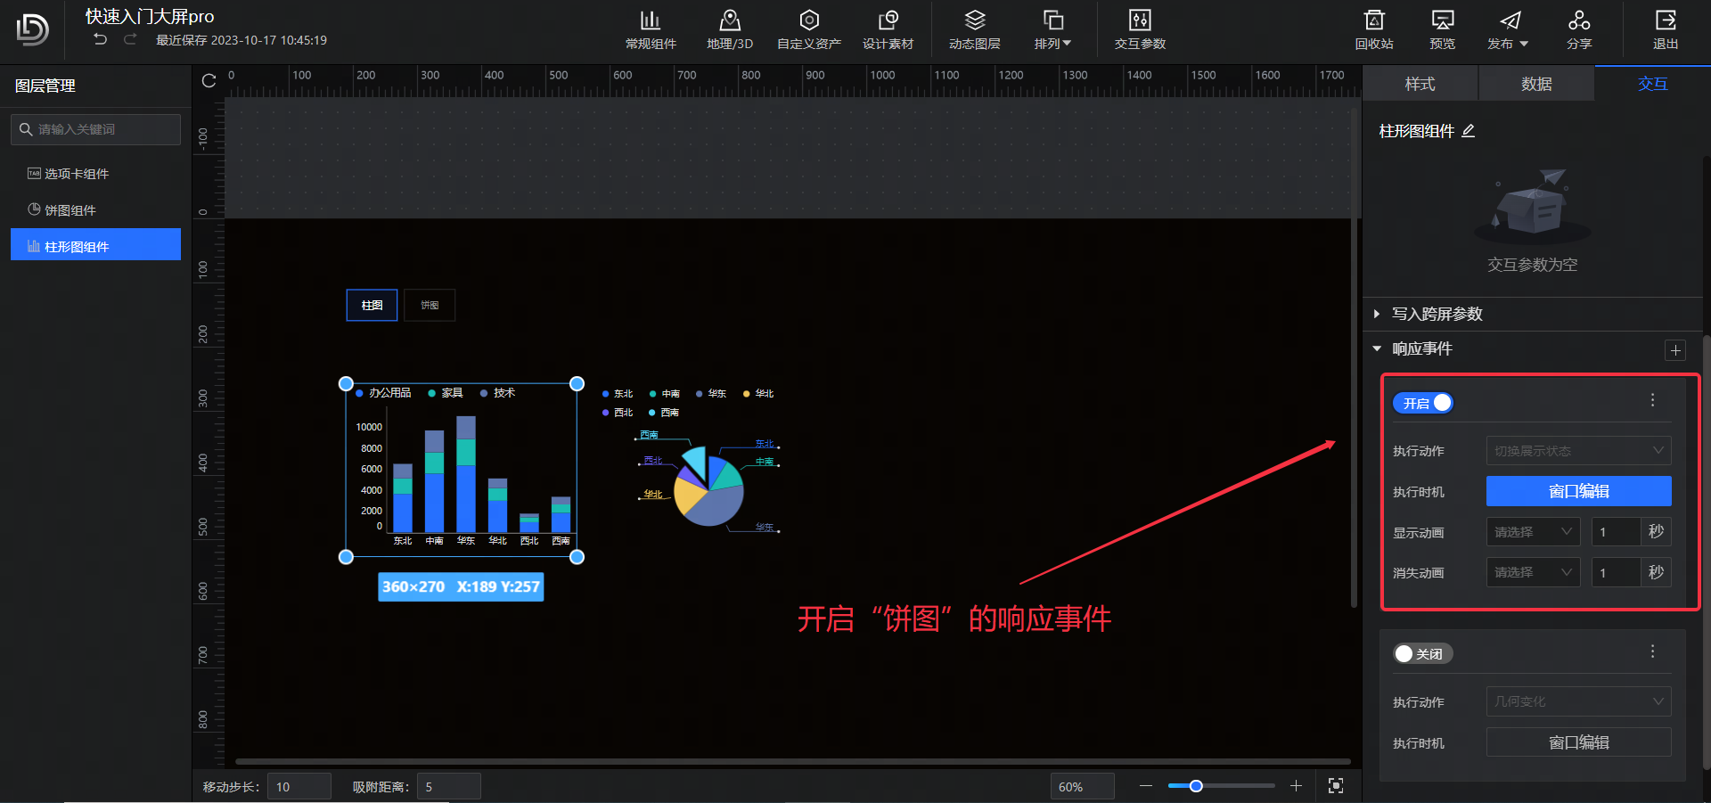The width and height of the screenshot is (1711, 803).
Task: Select the 地理/3D component library
Action: click(x=729, y=29)
